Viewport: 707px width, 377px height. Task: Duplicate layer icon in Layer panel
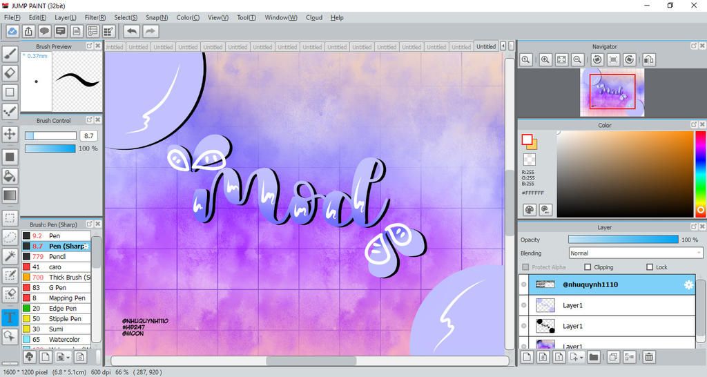point(613,357)
